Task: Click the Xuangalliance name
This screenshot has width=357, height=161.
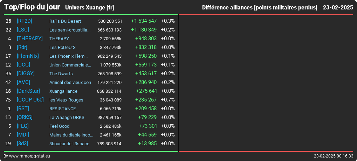Action: pos(63,91)
